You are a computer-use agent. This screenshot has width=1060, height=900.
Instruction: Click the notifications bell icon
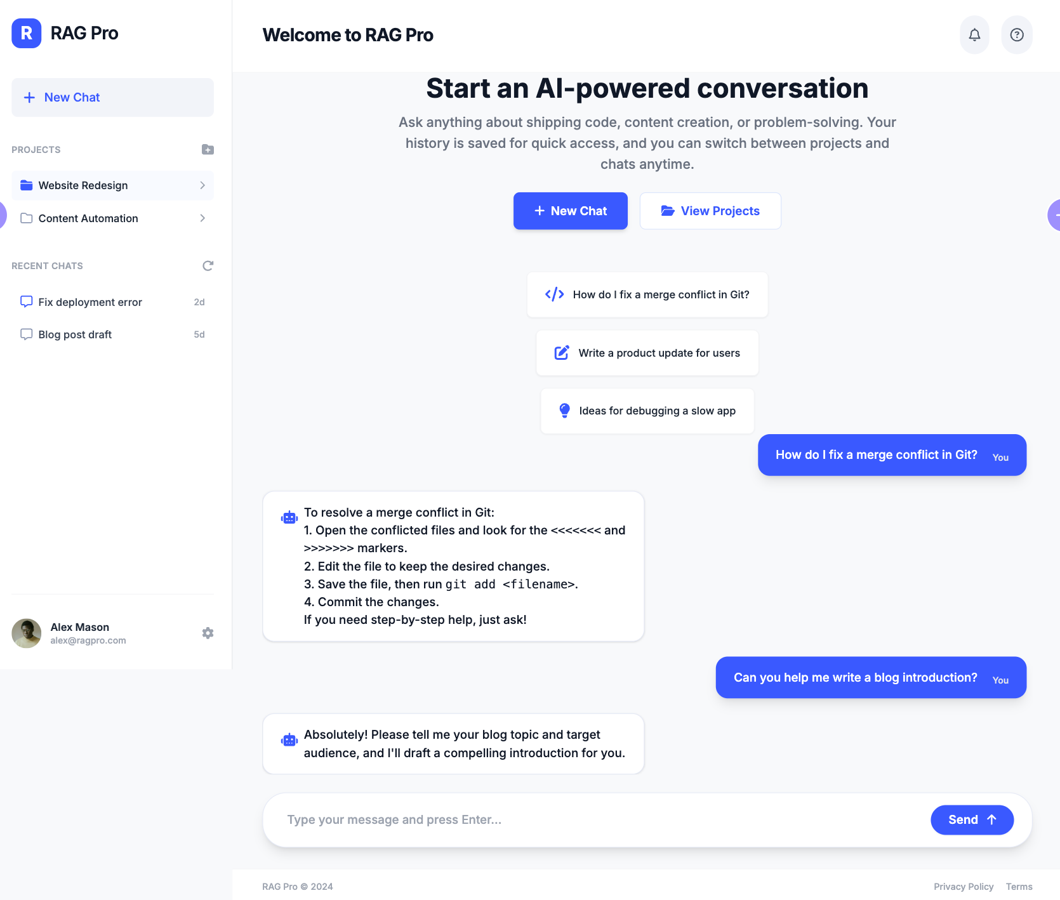(974, 35)
